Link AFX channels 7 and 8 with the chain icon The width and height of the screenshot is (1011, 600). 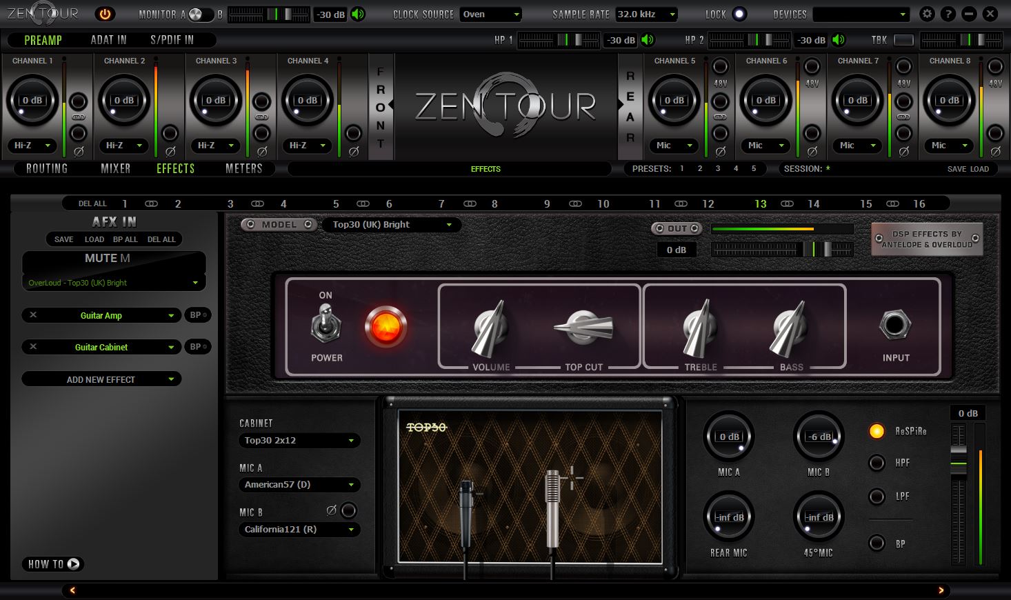point(470,203)
